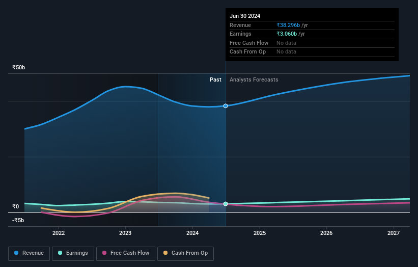Click the Jun 30 2024 tooltip date
This screenshot has width=418, height=267.
coord(245,16)
